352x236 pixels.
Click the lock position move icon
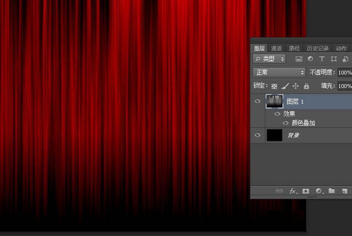pos(296,86)
